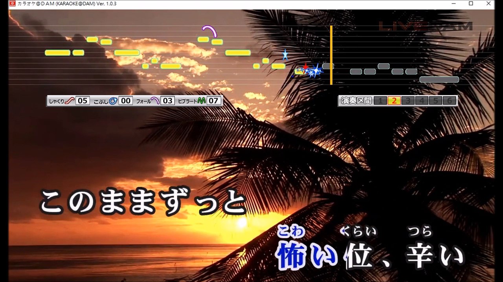
Task: Click the しゃくり label
Action: 56,101
